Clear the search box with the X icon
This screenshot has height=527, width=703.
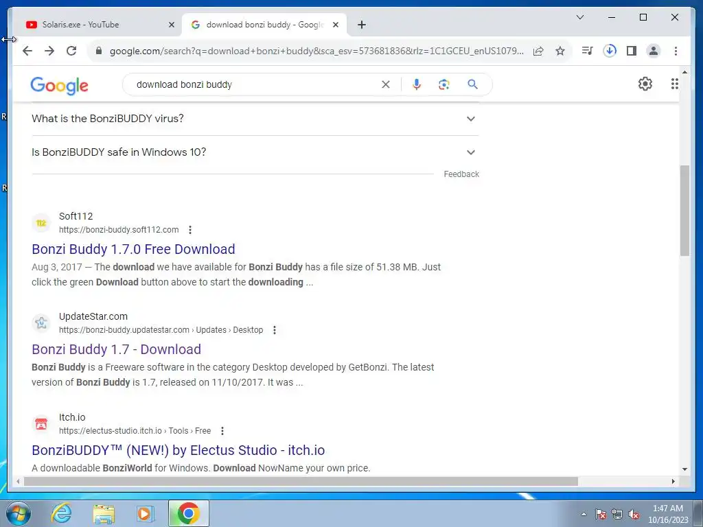coord(386,84)
